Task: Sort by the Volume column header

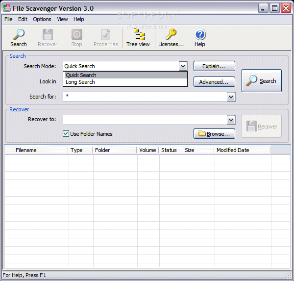Action: click(148, 150)
